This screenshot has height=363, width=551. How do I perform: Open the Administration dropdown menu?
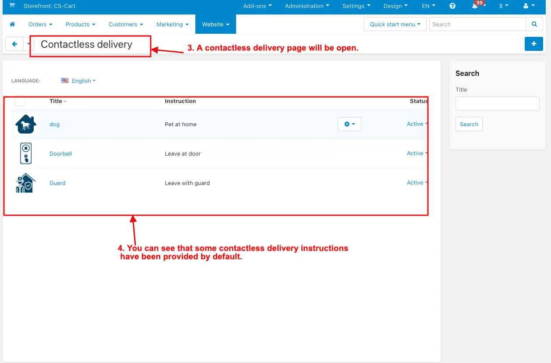click(x=307, y=6)
